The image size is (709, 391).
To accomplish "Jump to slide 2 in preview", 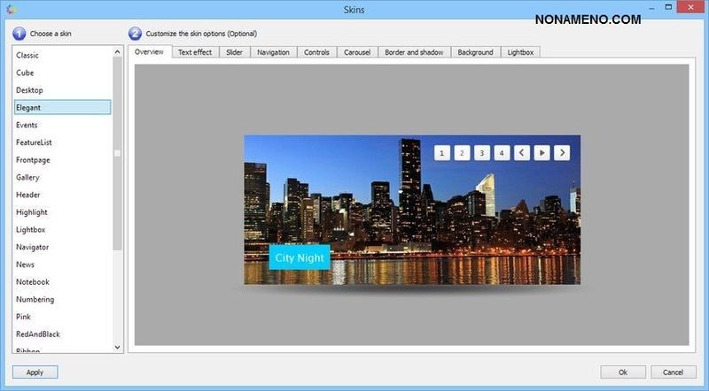I will [462, 153].
